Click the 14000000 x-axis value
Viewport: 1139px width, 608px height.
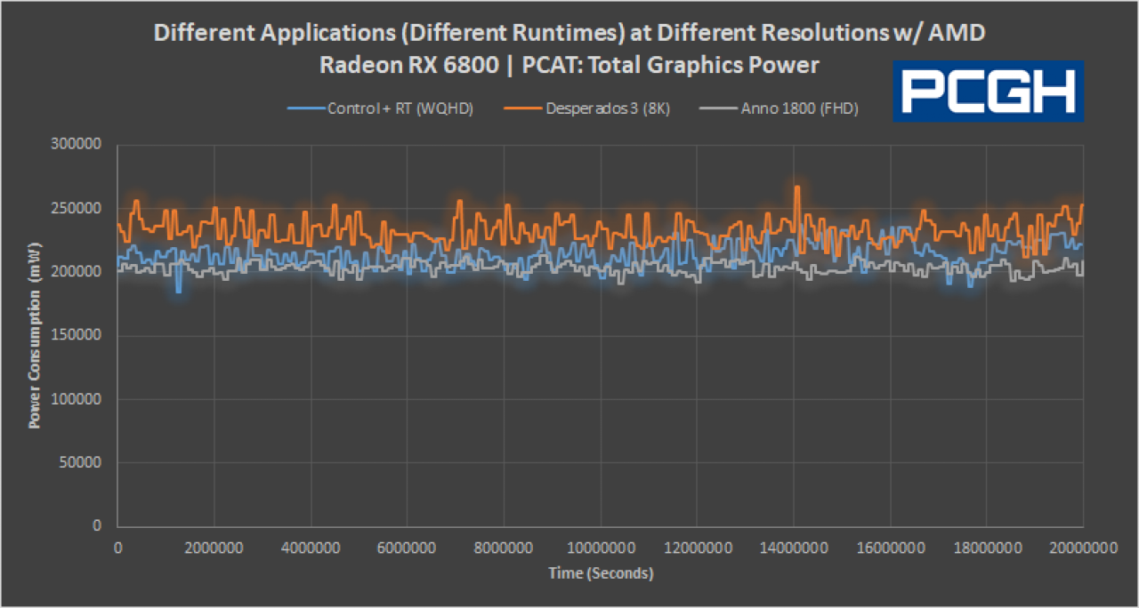[x=793, y=549]
